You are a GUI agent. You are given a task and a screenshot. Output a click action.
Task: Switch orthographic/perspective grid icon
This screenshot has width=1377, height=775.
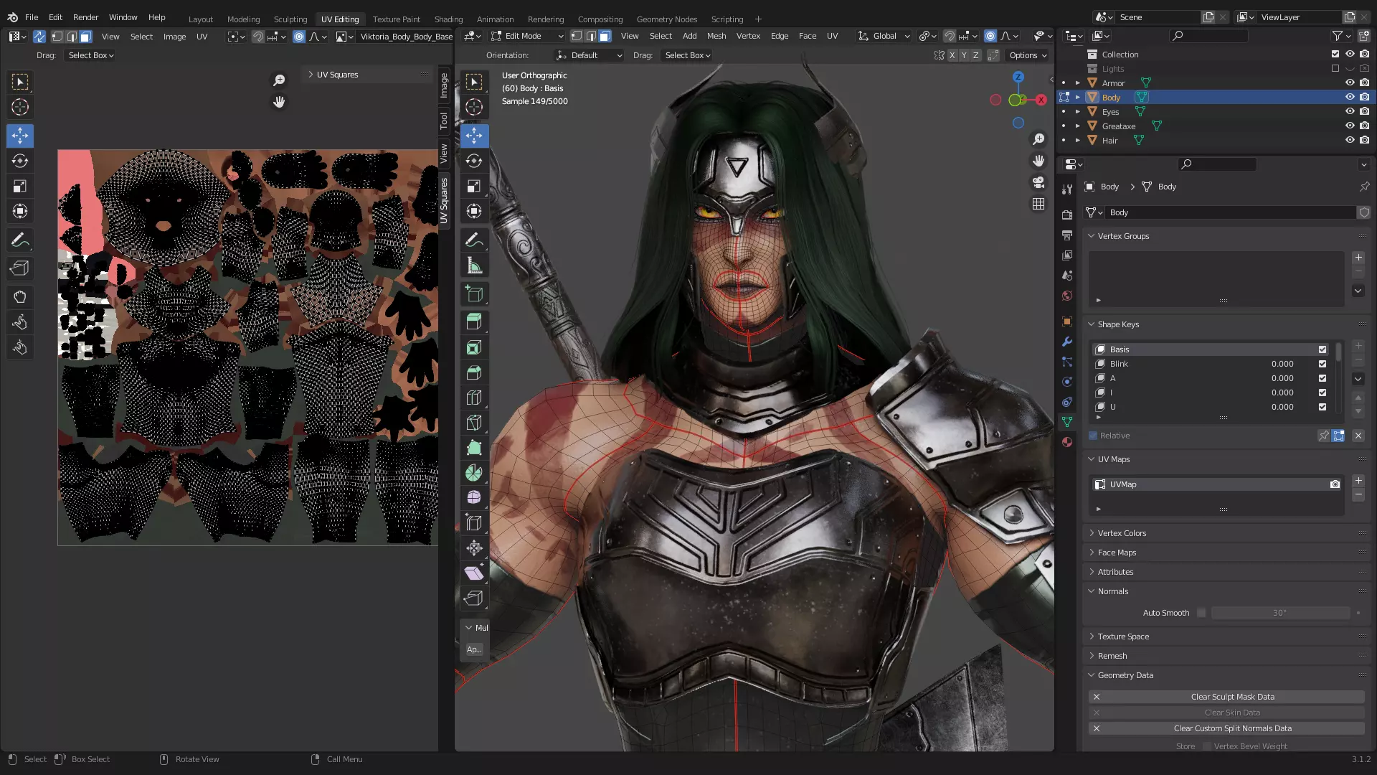(x=1038, y=204)
